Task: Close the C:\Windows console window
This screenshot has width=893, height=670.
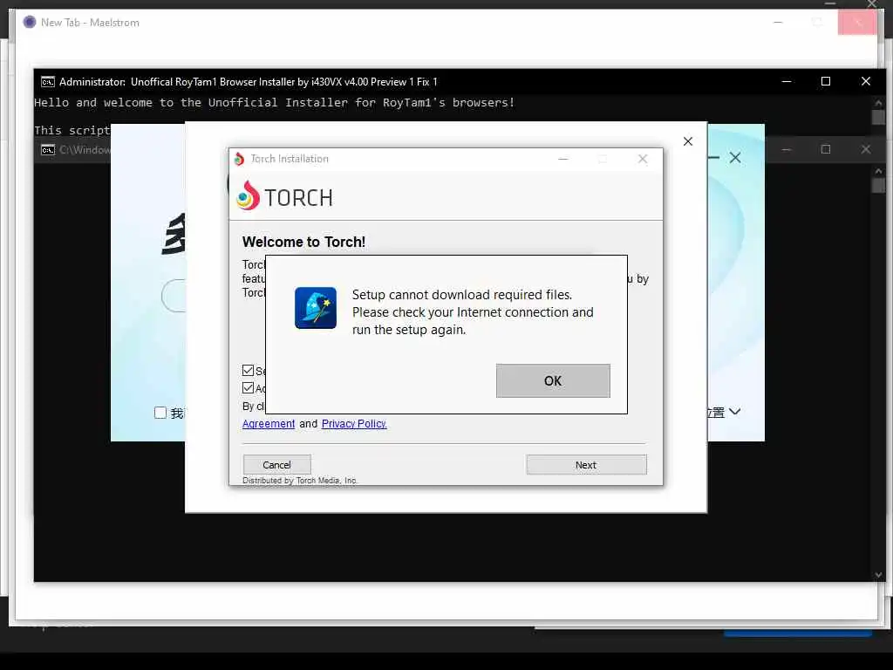Action: 866,149
